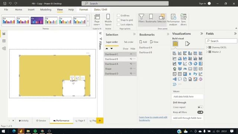Select the Funnel visual
Viewport: 238px width, 134px height.
pyautogui.click(x=180, y=64)
